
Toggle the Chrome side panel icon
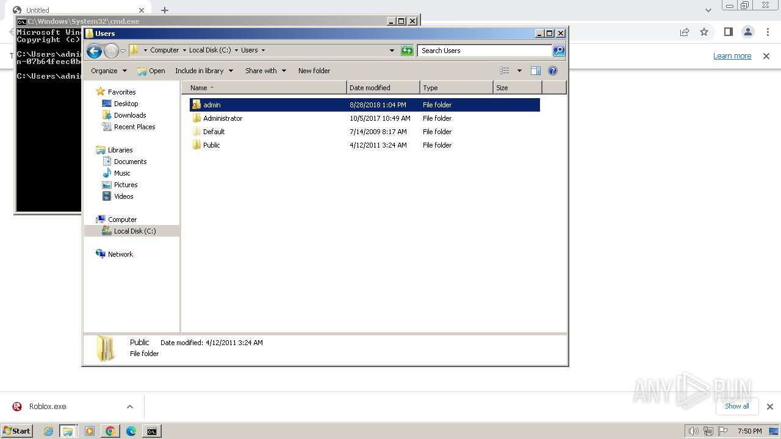(x=728, y=32)
